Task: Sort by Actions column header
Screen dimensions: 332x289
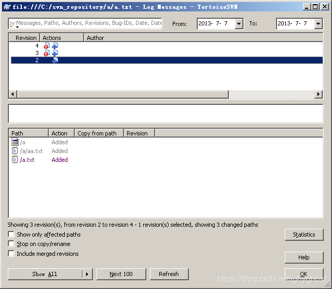Action: pos(62,38)
